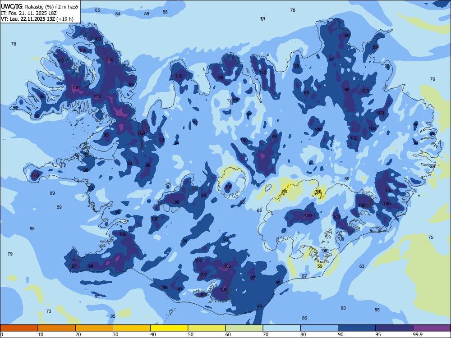Click the humidity value '75' over the sea

pyautogui.click(x=431, y=238)
